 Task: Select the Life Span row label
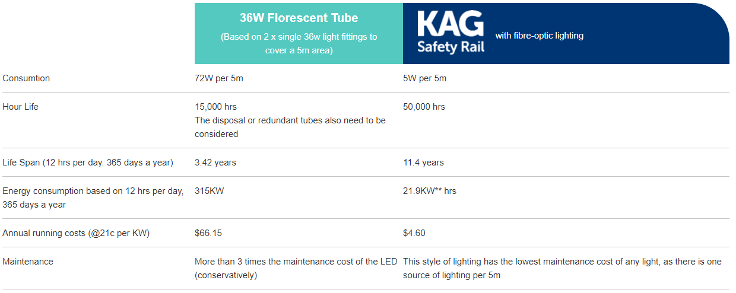pos(88,163)
